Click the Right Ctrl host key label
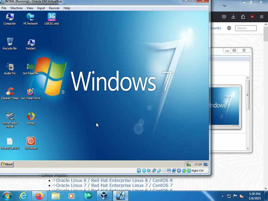 [198, 171]
